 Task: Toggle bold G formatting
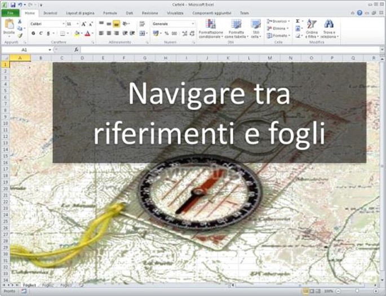coord(33,33)
